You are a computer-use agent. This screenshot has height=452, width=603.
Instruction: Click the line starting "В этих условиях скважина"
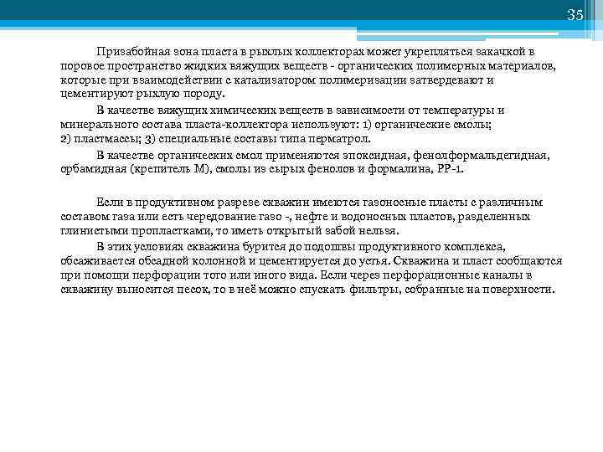[x=301, y=247]
